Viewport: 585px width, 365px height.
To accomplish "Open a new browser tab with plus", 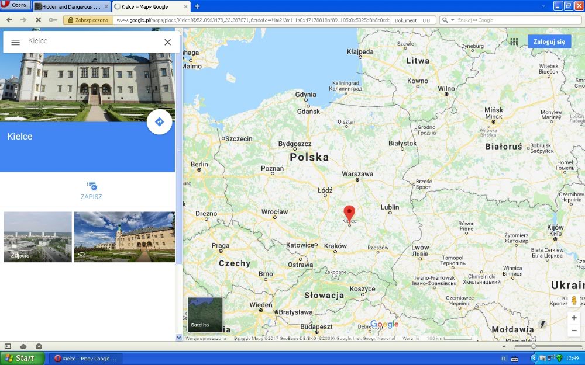I will 197,6.
